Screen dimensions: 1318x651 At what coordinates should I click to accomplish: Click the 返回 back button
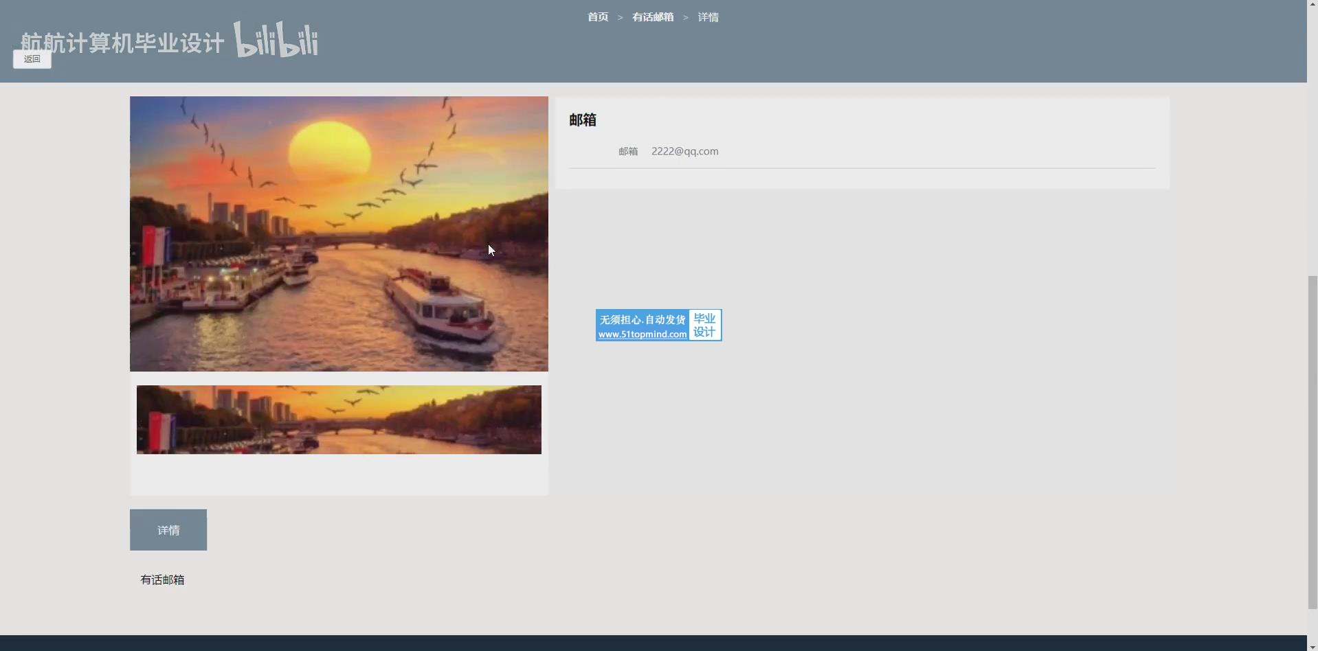32,59
